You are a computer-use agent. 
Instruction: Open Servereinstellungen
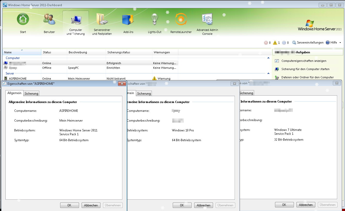pyautogui.click(x=308, y=43)
